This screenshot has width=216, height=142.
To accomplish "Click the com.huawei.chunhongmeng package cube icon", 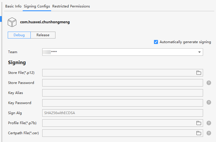I will point(12,22).
